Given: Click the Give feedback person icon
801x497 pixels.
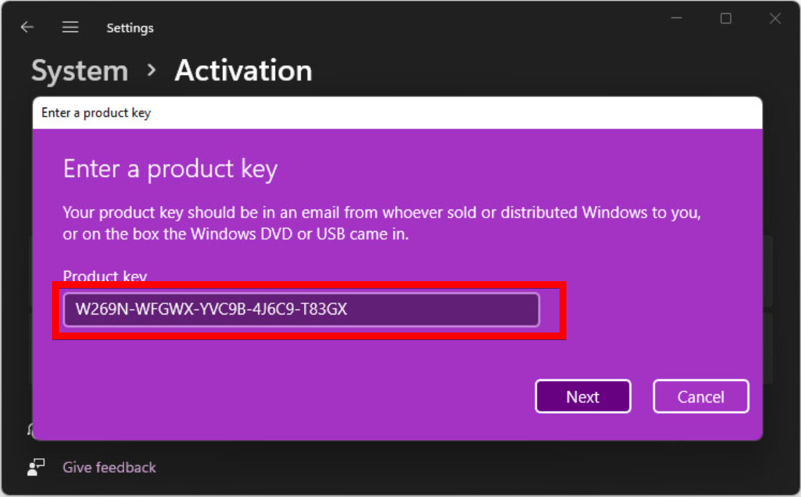Looking at the screenshot, I should point(35,467).
